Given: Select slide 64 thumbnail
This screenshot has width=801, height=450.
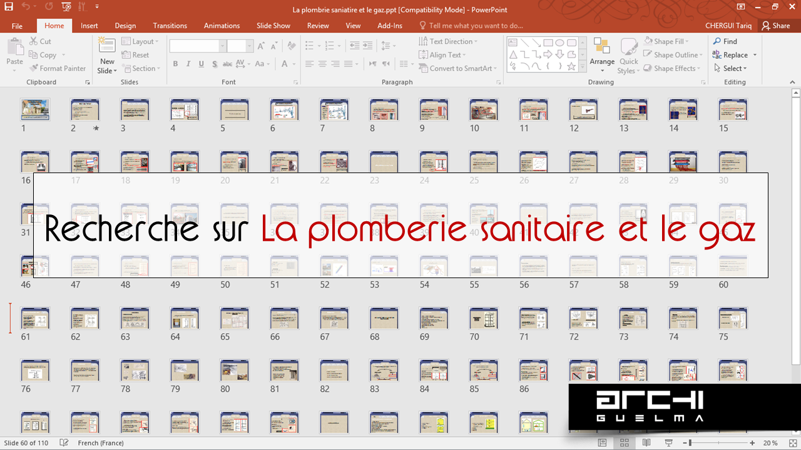Looking at the screenshot, I should pyautogui.click(x=185, y=318).
